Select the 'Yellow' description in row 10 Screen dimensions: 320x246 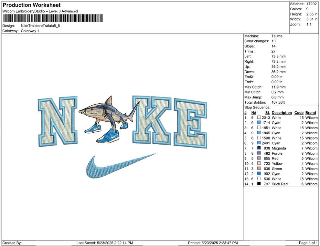tap(277, 164)
